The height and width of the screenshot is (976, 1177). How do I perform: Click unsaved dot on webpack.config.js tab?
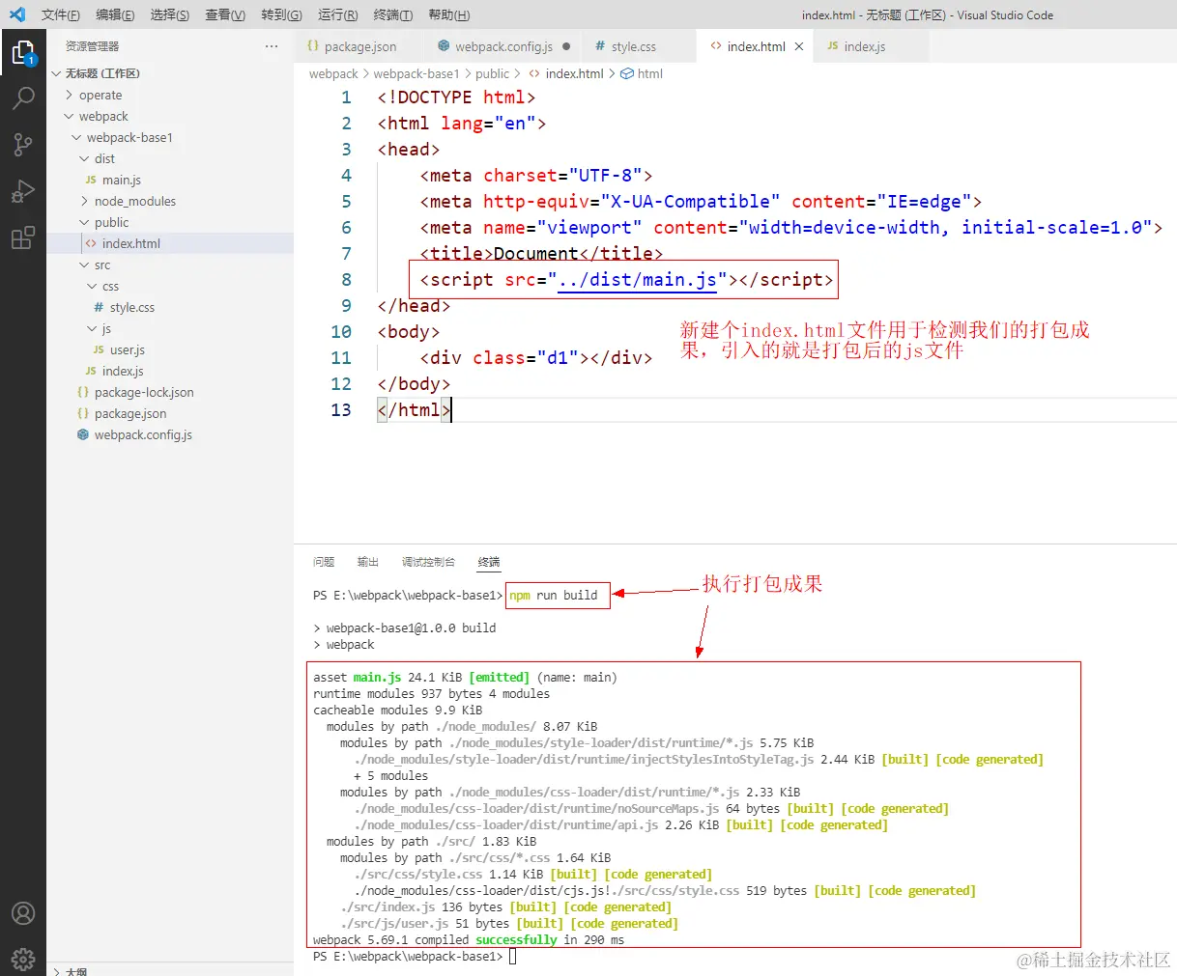(566, 46)
